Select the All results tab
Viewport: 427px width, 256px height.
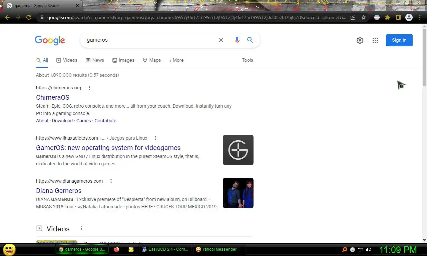coord(42,60)
